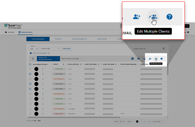Open the column chooser icon
Viewport: 195px width, 127px height.
point(138,59)
